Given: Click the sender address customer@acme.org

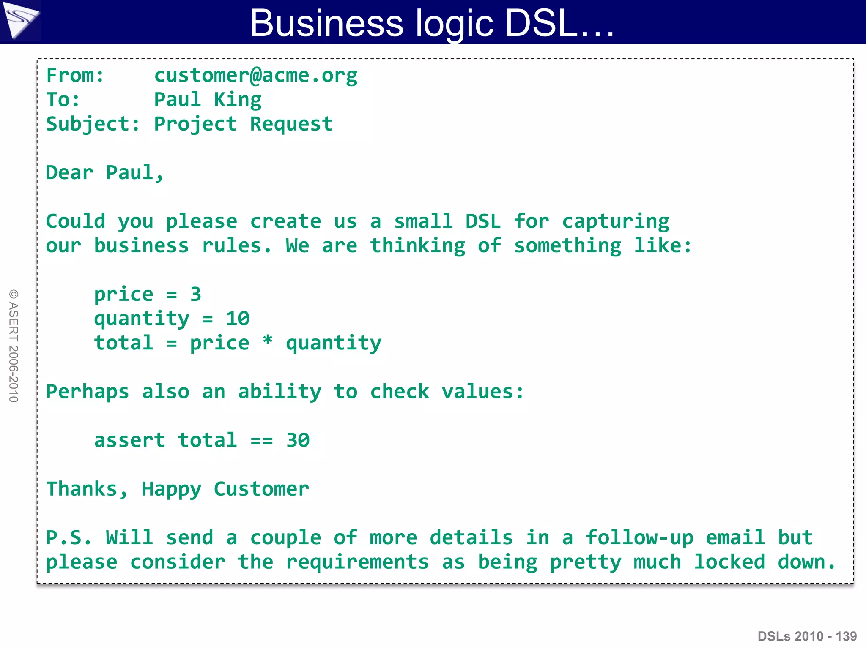Looking at the screenshot, I should [256, 76].
